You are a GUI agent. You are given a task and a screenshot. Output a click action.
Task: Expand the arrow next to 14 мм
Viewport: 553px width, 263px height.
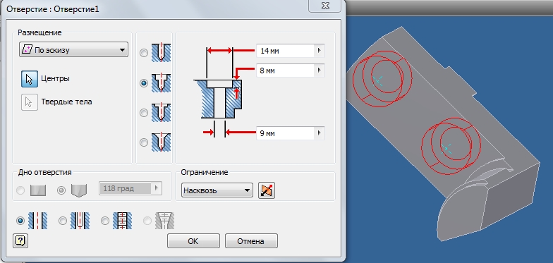tap(319, 51)
